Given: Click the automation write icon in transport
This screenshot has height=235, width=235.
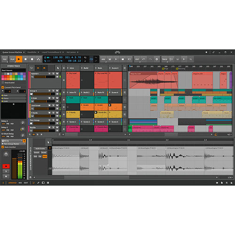Looking at the screenshot, I should pos(39,59).
